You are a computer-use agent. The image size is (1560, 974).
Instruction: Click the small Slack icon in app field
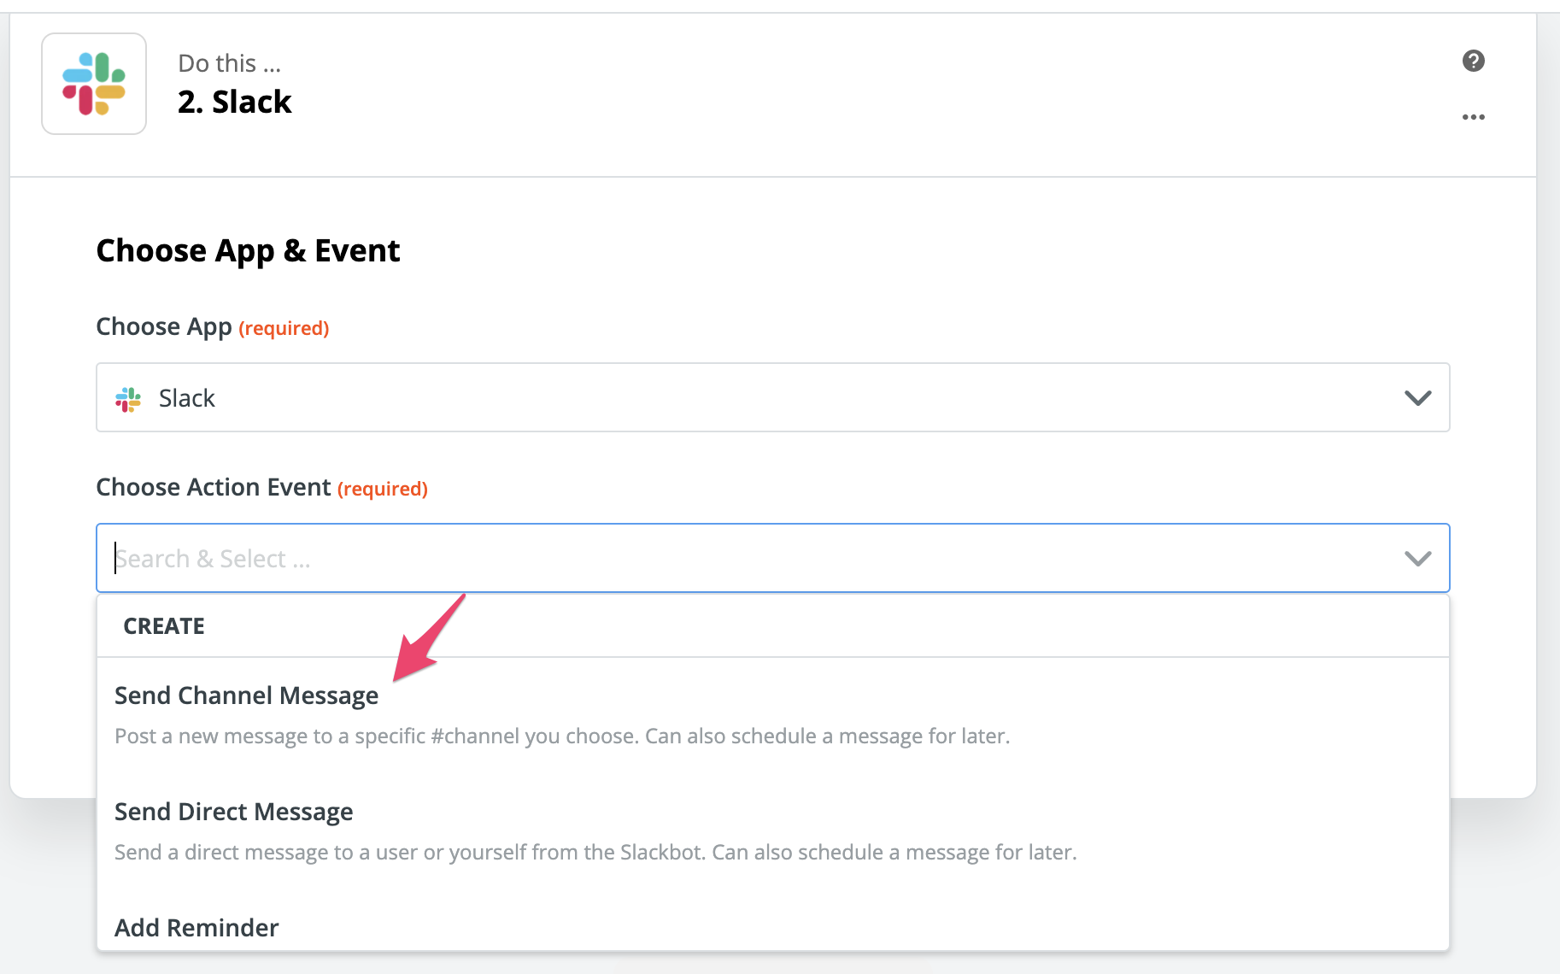128,399
